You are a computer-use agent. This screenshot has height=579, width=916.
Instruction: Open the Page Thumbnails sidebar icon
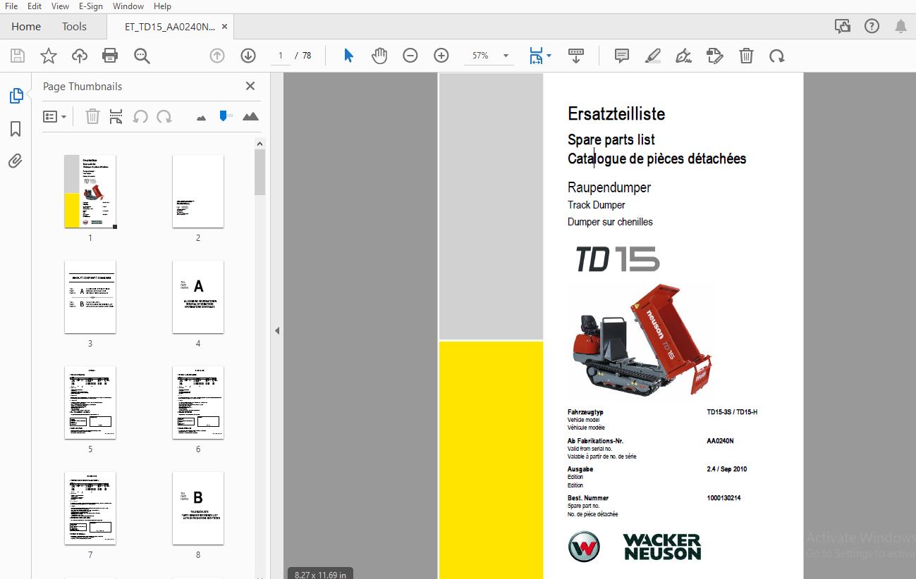pyautogui.click(x=16, y=96)
